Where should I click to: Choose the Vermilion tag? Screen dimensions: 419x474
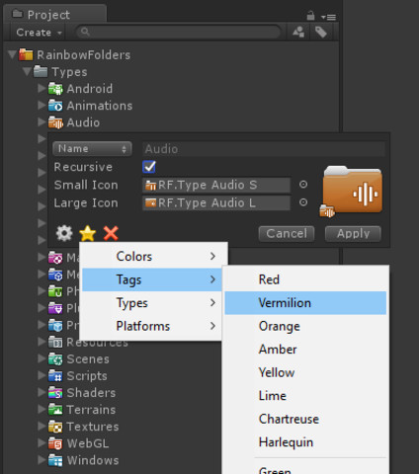305,303
